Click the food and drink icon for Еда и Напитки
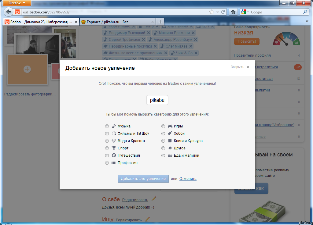The height and width of the screenshot is (225, 313). coord(170,155)
